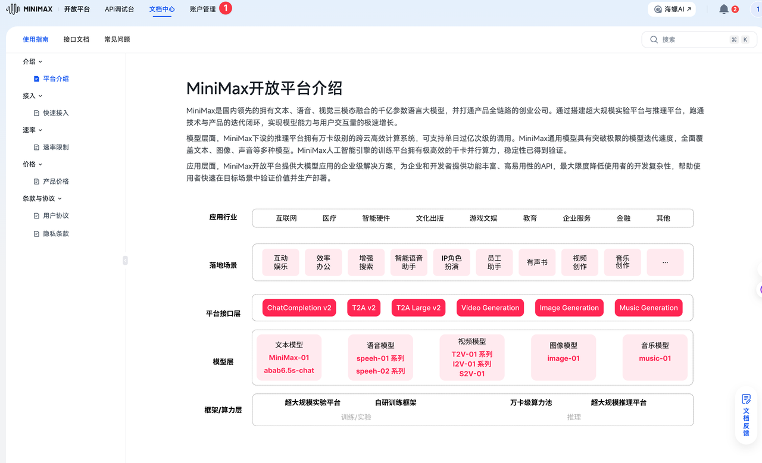Image resolution: width=762 pixels, height=463 pixels.
Task: Click the MiniMax开放平台介绍 page heading
Action: (x=264, y=89)
